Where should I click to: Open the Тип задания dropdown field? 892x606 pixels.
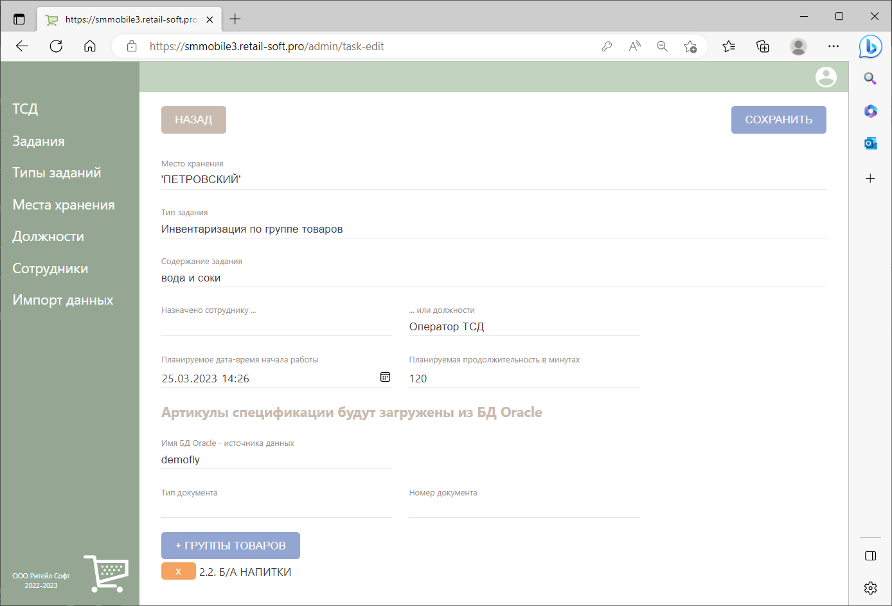click(x=493, y=229)
